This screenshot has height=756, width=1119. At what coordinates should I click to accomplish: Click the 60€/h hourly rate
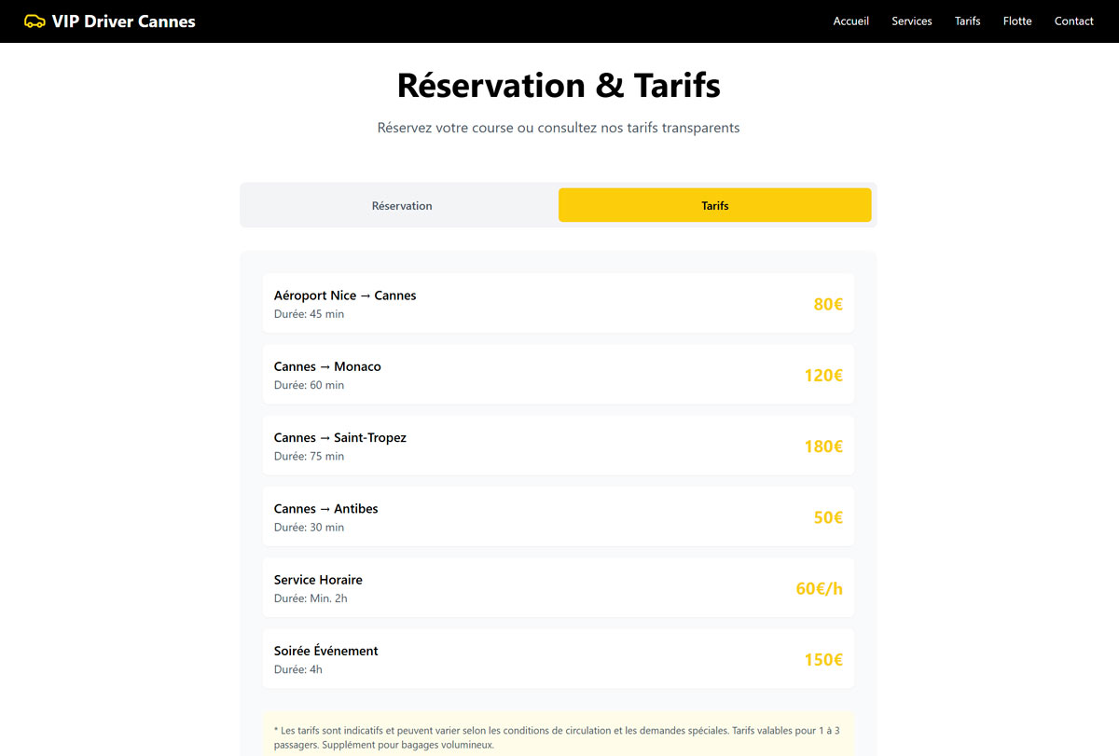[819, 589]
